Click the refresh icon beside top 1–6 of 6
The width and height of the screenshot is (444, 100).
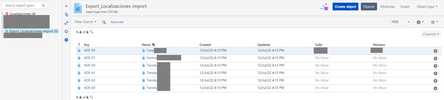coord(91,32)
